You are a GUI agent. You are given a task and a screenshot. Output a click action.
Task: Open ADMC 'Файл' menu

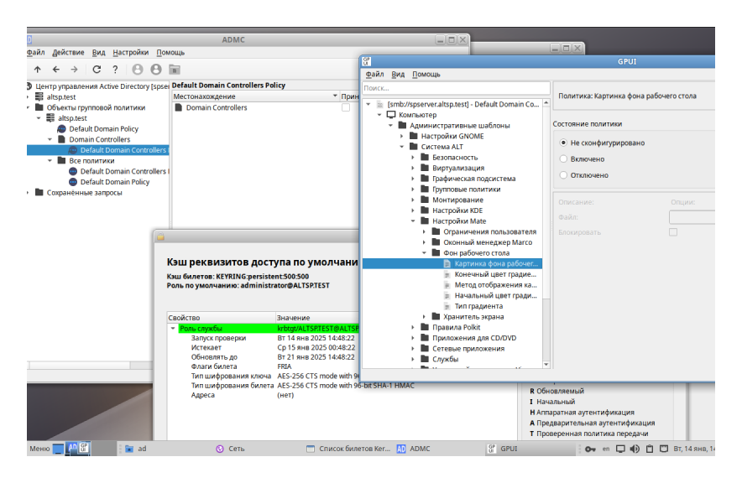point(35,53)
